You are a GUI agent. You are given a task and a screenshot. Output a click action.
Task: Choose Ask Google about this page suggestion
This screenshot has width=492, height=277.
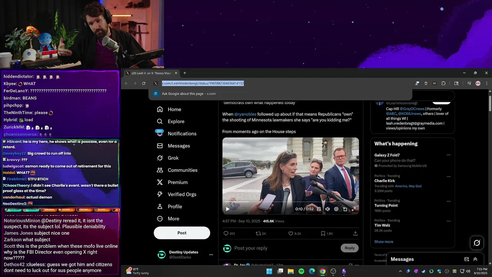280,93
